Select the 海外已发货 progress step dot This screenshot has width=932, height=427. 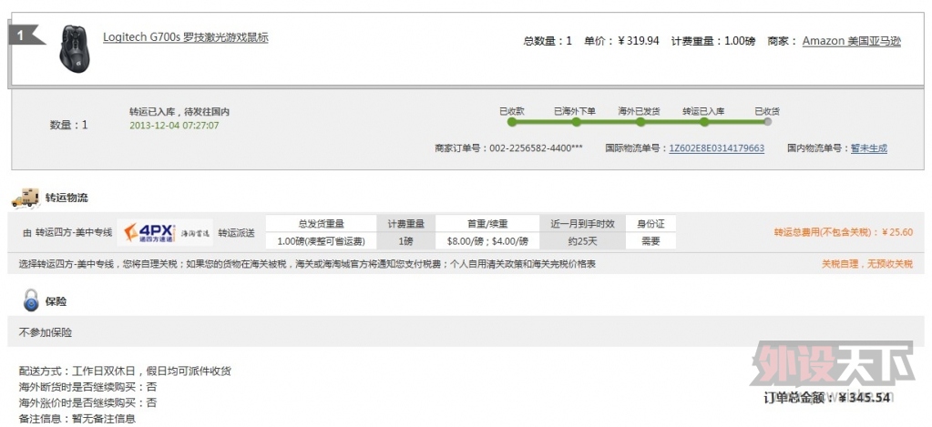point(640,122)
